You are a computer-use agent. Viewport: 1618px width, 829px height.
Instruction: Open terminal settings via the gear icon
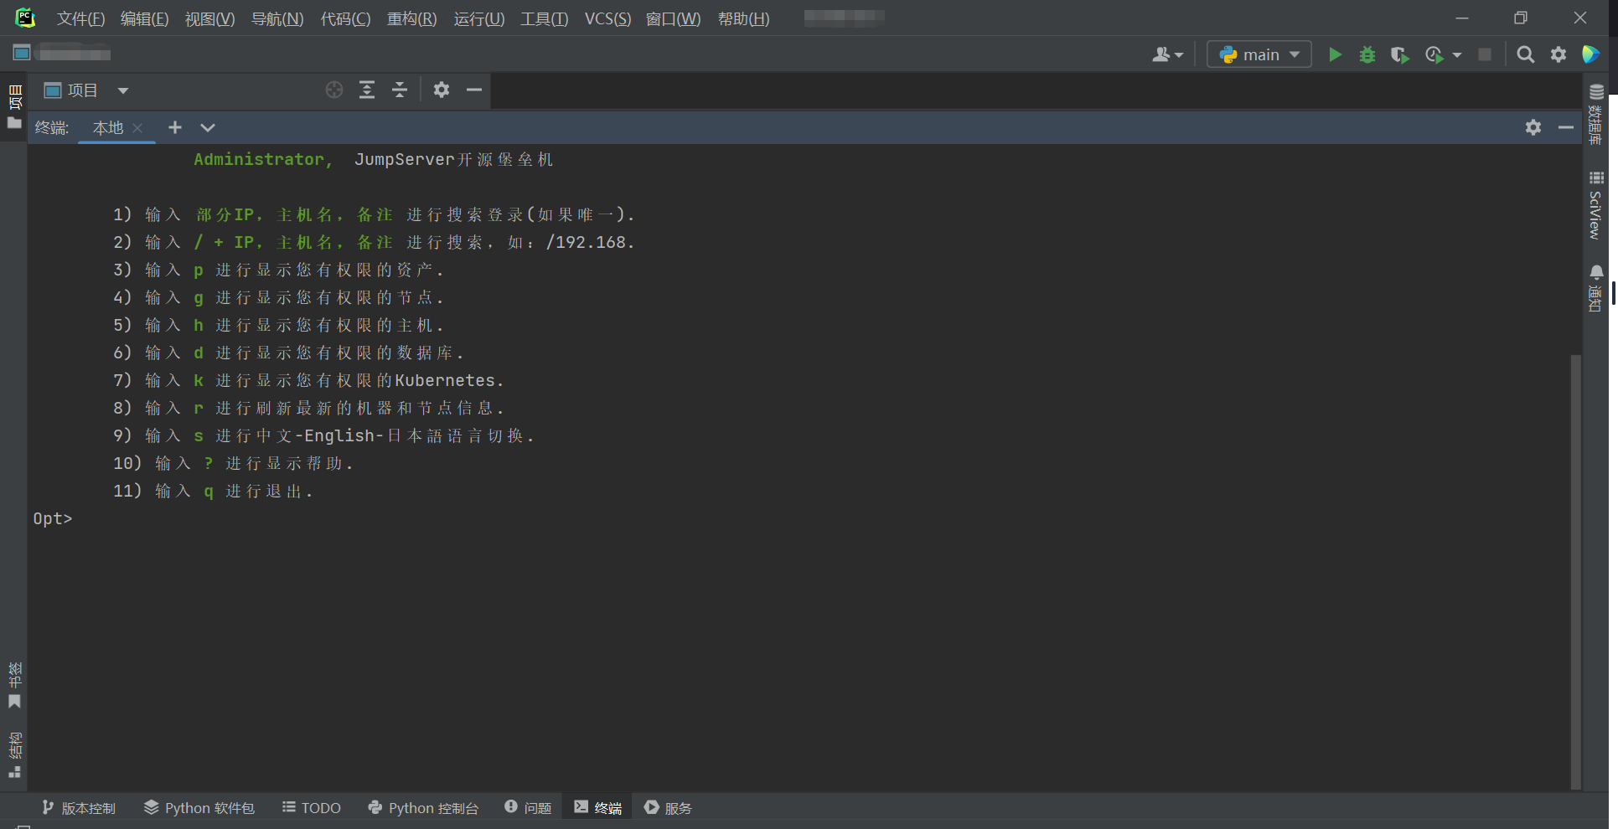point(1533,127)
